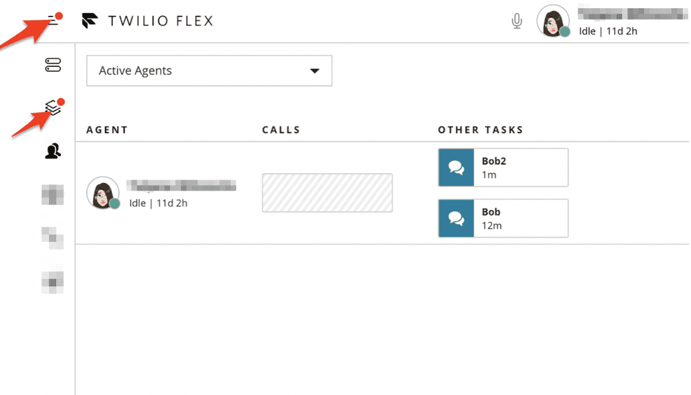Click the blurred agent name in the row
Viewport: 691px width, 395px height.
(x=182, y=185)
